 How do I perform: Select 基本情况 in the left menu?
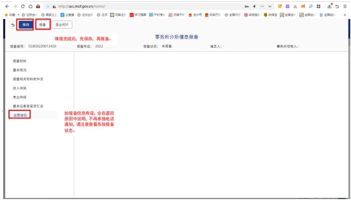click(20, 70)
